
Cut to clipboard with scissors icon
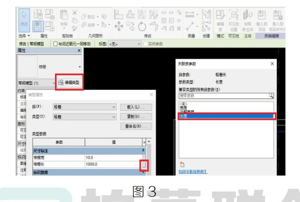75,13
